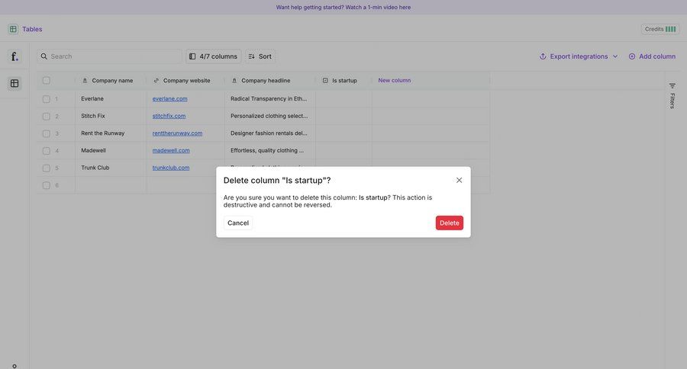
Task: Click the link-type icon on Company website header
Action: [156, 81]
